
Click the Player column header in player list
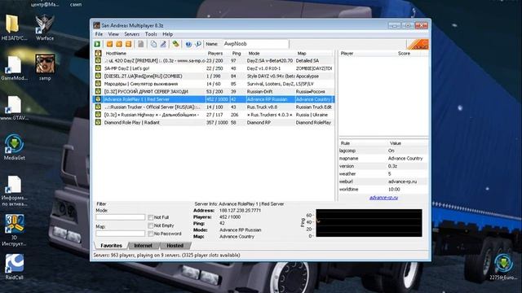[x=368, y=53]
